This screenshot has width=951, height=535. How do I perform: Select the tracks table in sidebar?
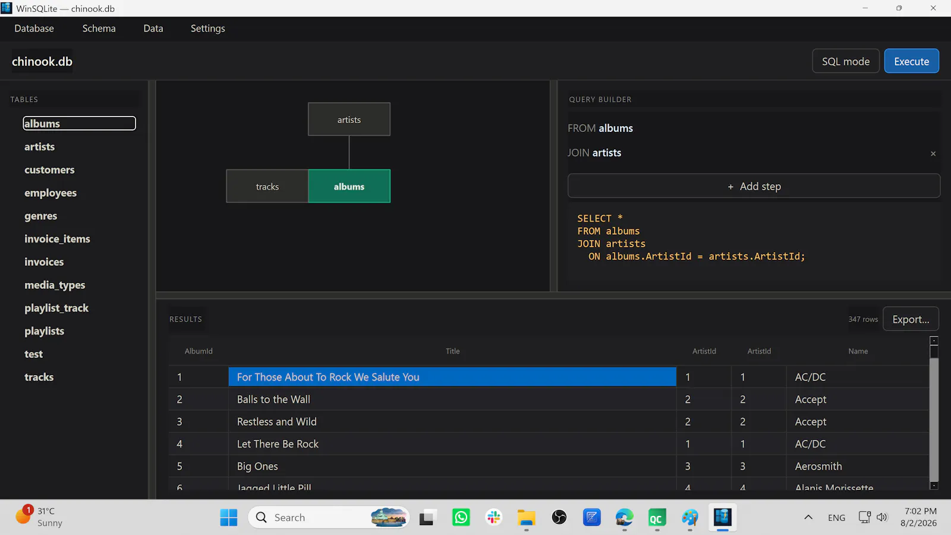(39, 377)
